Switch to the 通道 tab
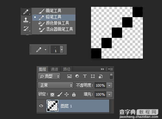Viewport: 162px width, 119px height. click(54, 69)
